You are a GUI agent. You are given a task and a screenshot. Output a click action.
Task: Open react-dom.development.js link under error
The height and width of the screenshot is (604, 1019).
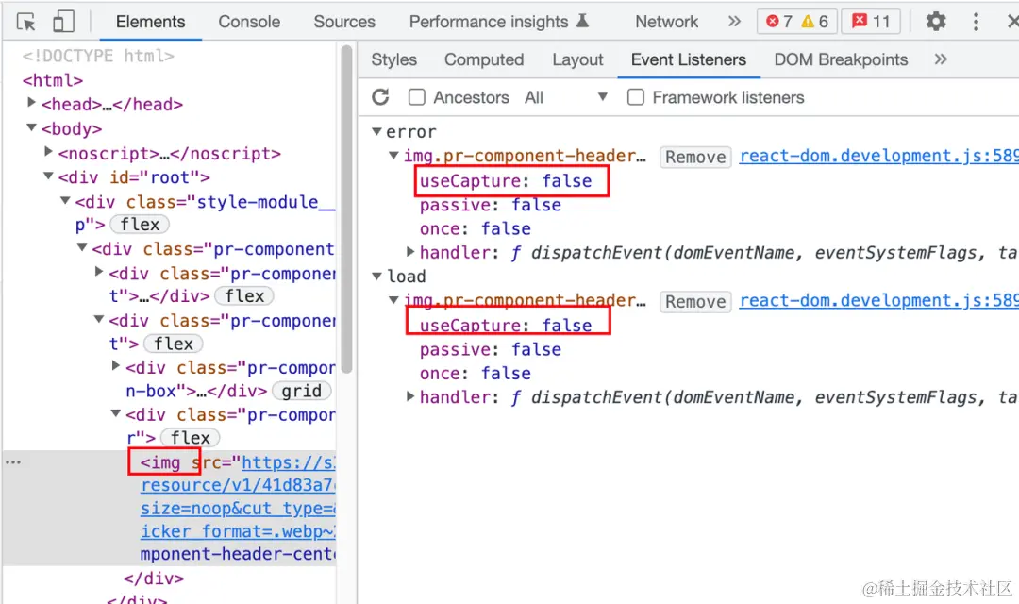pos(878,156)
